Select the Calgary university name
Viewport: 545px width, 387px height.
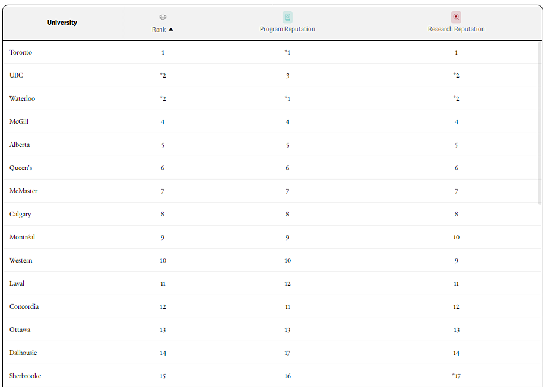[20, 214]
